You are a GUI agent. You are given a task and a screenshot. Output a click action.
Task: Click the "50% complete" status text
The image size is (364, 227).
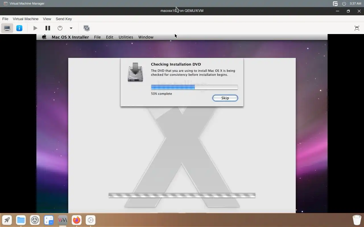coord(162,94)
